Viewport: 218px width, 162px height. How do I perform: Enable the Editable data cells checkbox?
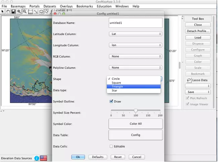[111, 146]
